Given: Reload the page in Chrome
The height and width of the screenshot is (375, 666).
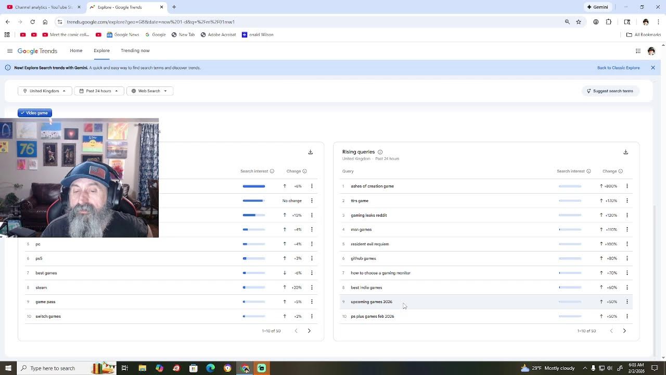Looking at the screenshot, I should 32,22.
